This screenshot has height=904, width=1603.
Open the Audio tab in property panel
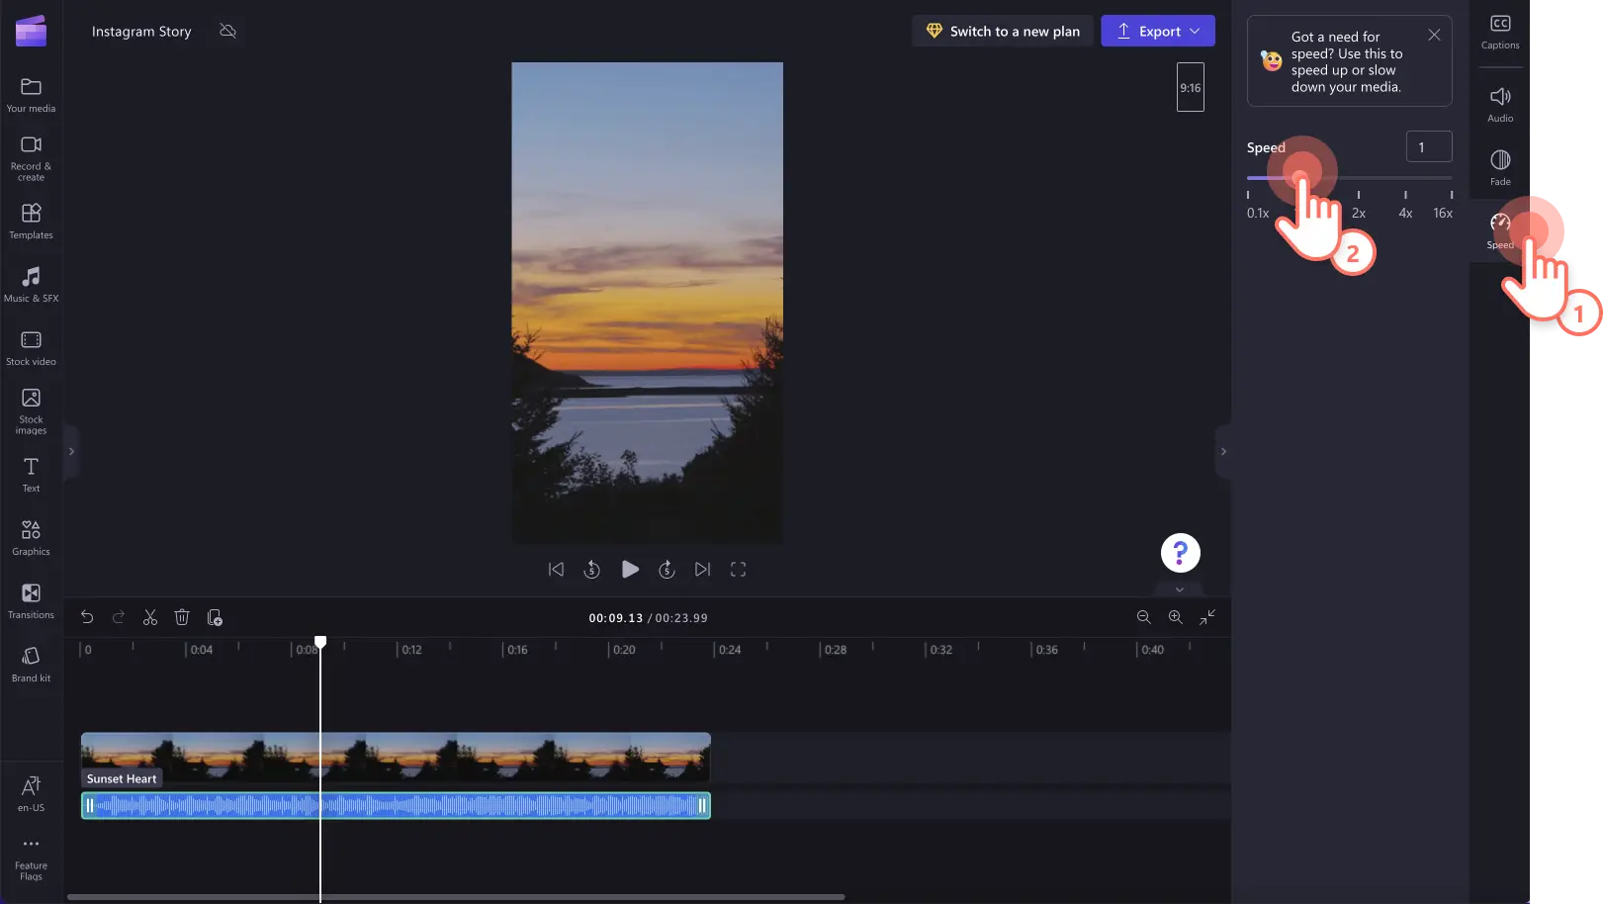tap(1500, 104)
